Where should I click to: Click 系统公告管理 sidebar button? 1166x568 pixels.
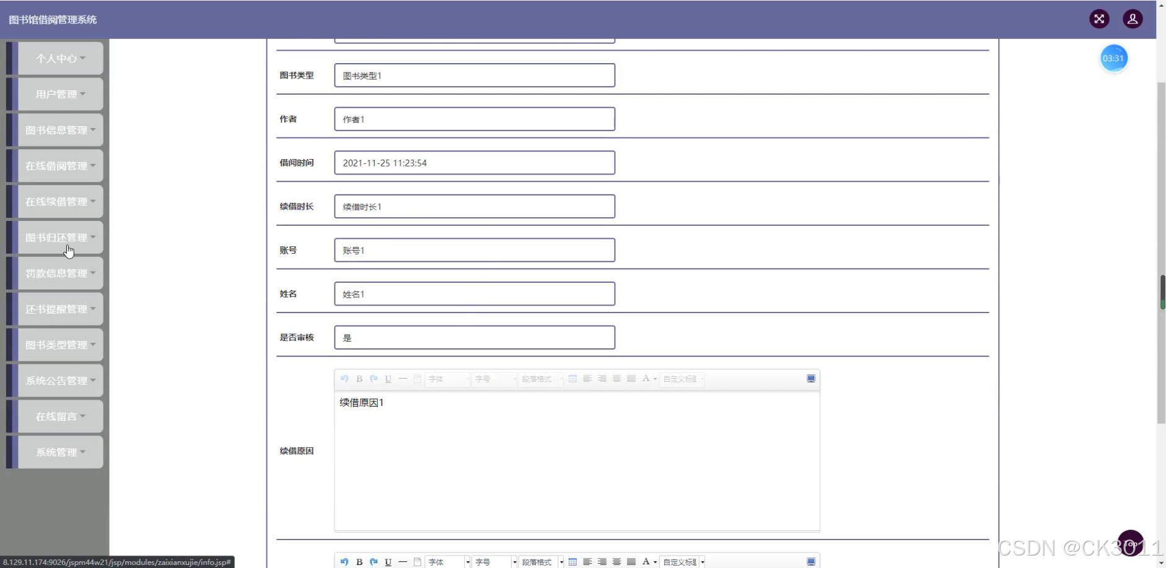(60, 381)
